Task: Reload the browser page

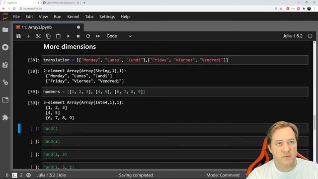Action: coord(14,8)
